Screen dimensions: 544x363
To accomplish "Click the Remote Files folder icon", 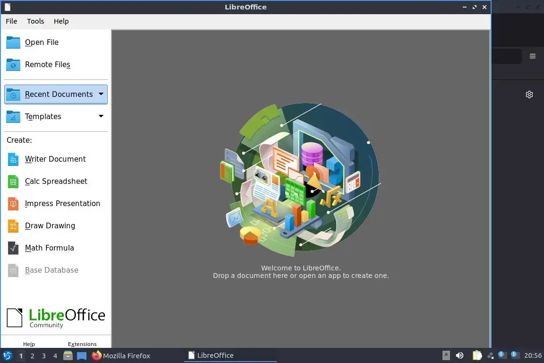I will pyautogui.click(x=13, y=65).
